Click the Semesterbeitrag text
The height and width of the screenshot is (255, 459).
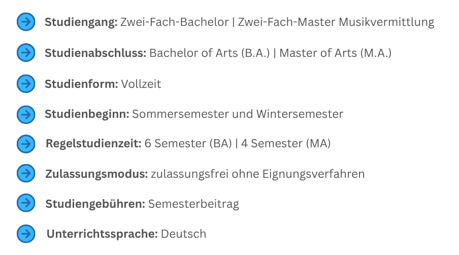193,204
